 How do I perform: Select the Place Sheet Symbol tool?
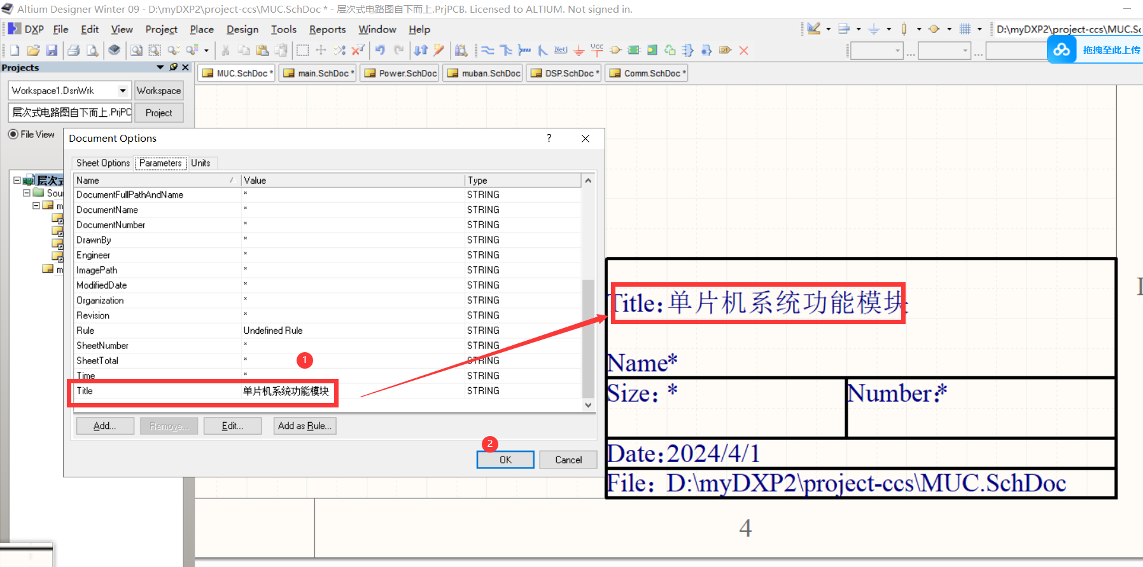(634, 50)
